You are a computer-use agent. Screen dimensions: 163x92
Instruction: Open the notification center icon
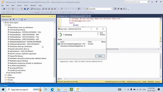click(159, 89)
